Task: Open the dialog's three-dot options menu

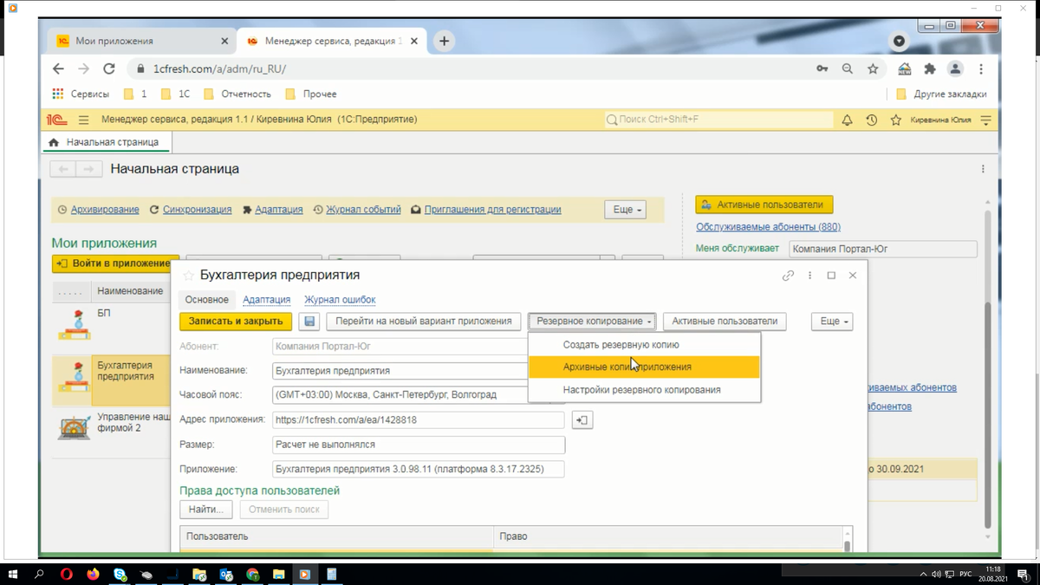Action: pos(809,276)
